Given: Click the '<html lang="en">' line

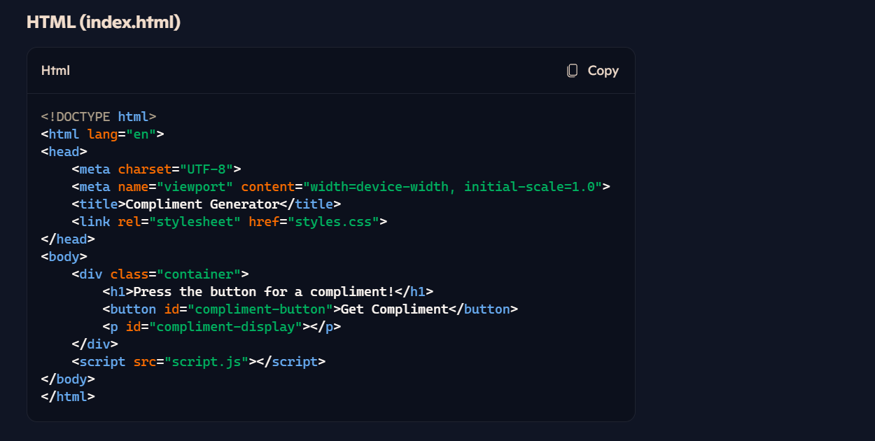Looking at the screenshot, I should click(102, 134).
